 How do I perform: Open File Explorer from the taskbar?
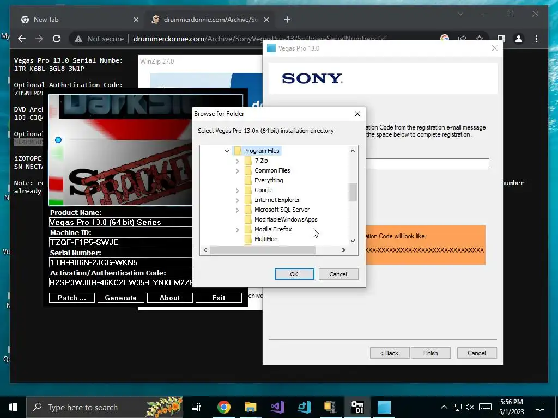pyautogui.click(x=251, y=407)
